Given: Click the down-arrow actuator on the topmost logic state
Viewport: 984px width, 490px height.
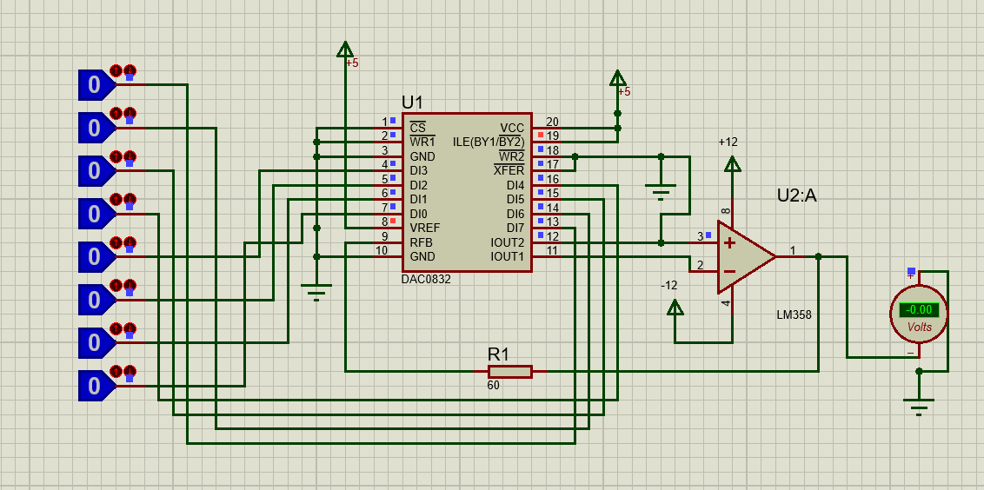Looking at the screenshot, I should click(x=130, y=70).
